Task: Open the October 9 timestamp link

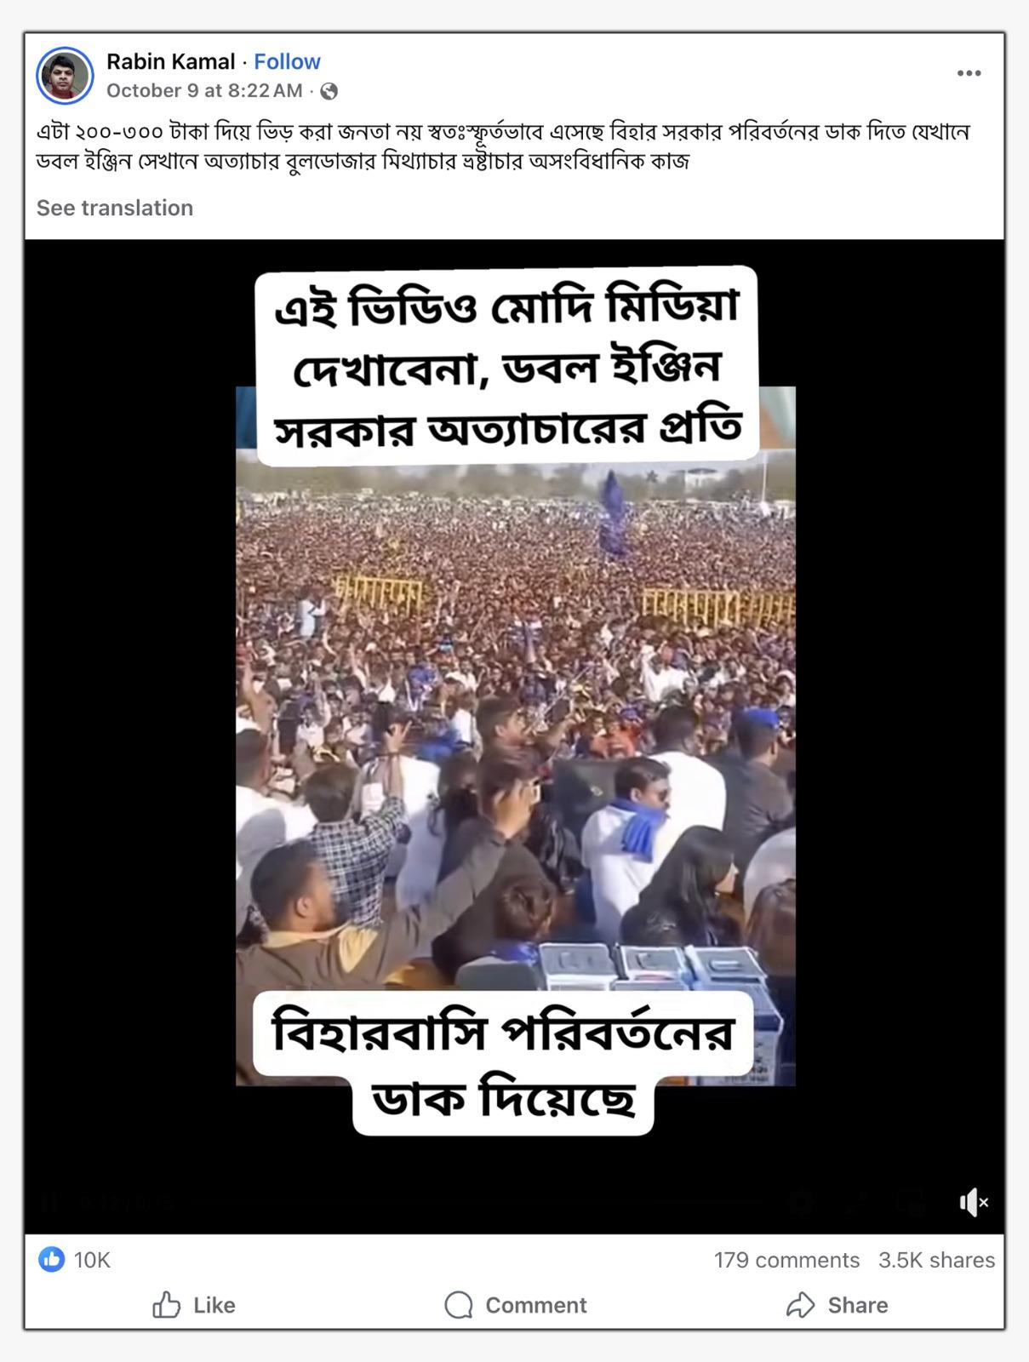Action: click(x=204, y=90)
